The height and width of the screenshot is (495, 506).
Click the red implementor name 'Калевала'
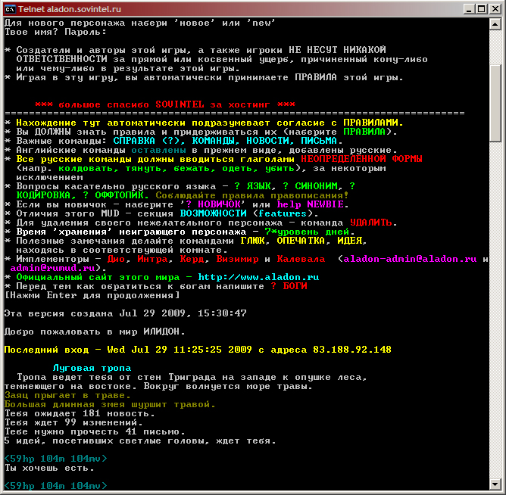pyautogui.click(x=301, y=259)
